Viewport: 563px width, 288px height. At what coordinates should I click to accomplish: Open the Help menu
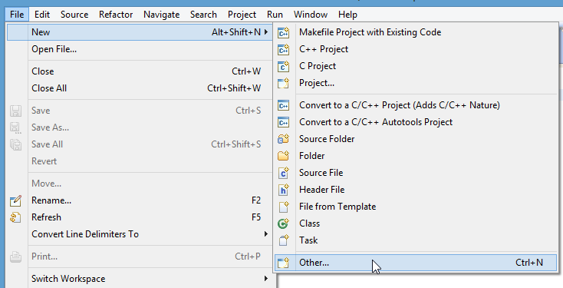347,15
